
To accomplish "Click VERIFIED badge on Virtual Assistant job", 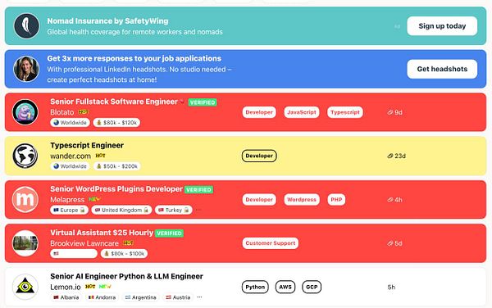I will (170, 233).
